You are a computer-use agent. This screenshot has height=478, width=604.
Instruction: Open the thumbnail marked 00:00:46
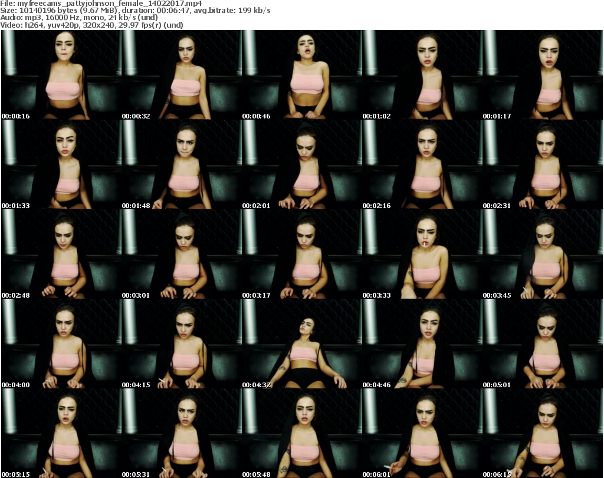(301, 75)
